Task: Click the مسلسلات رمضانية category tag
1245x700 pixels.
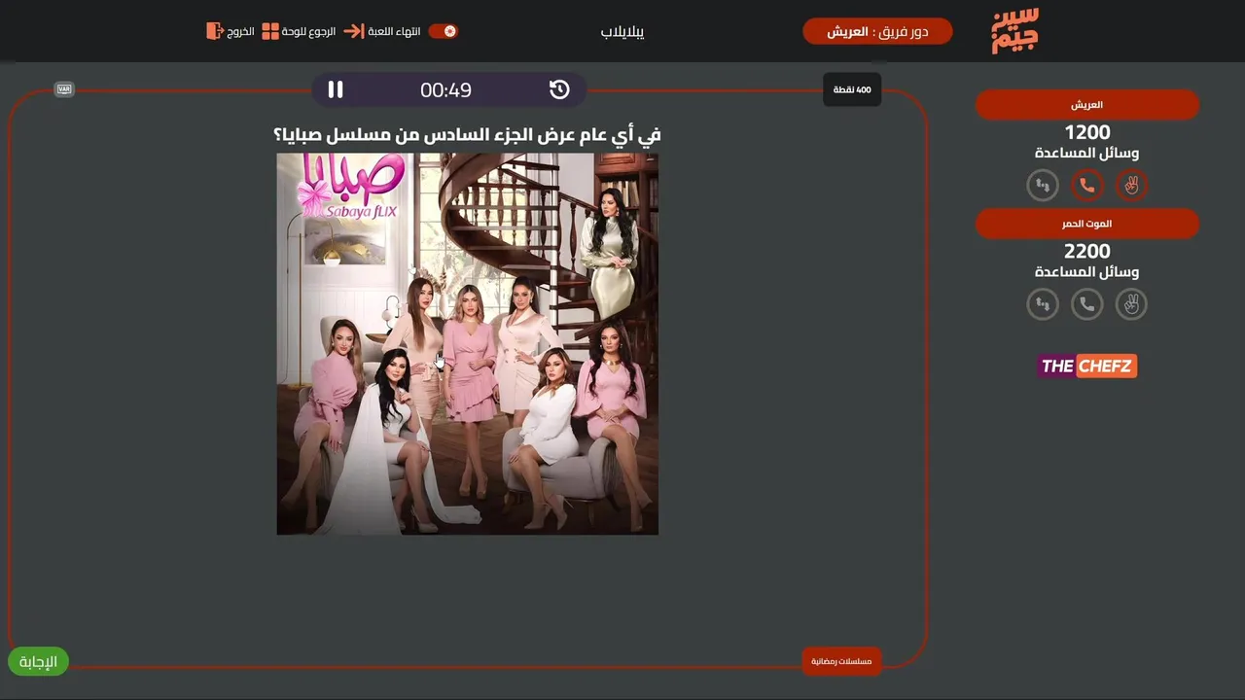Action: pyautogui.click(x=842, y=661)
